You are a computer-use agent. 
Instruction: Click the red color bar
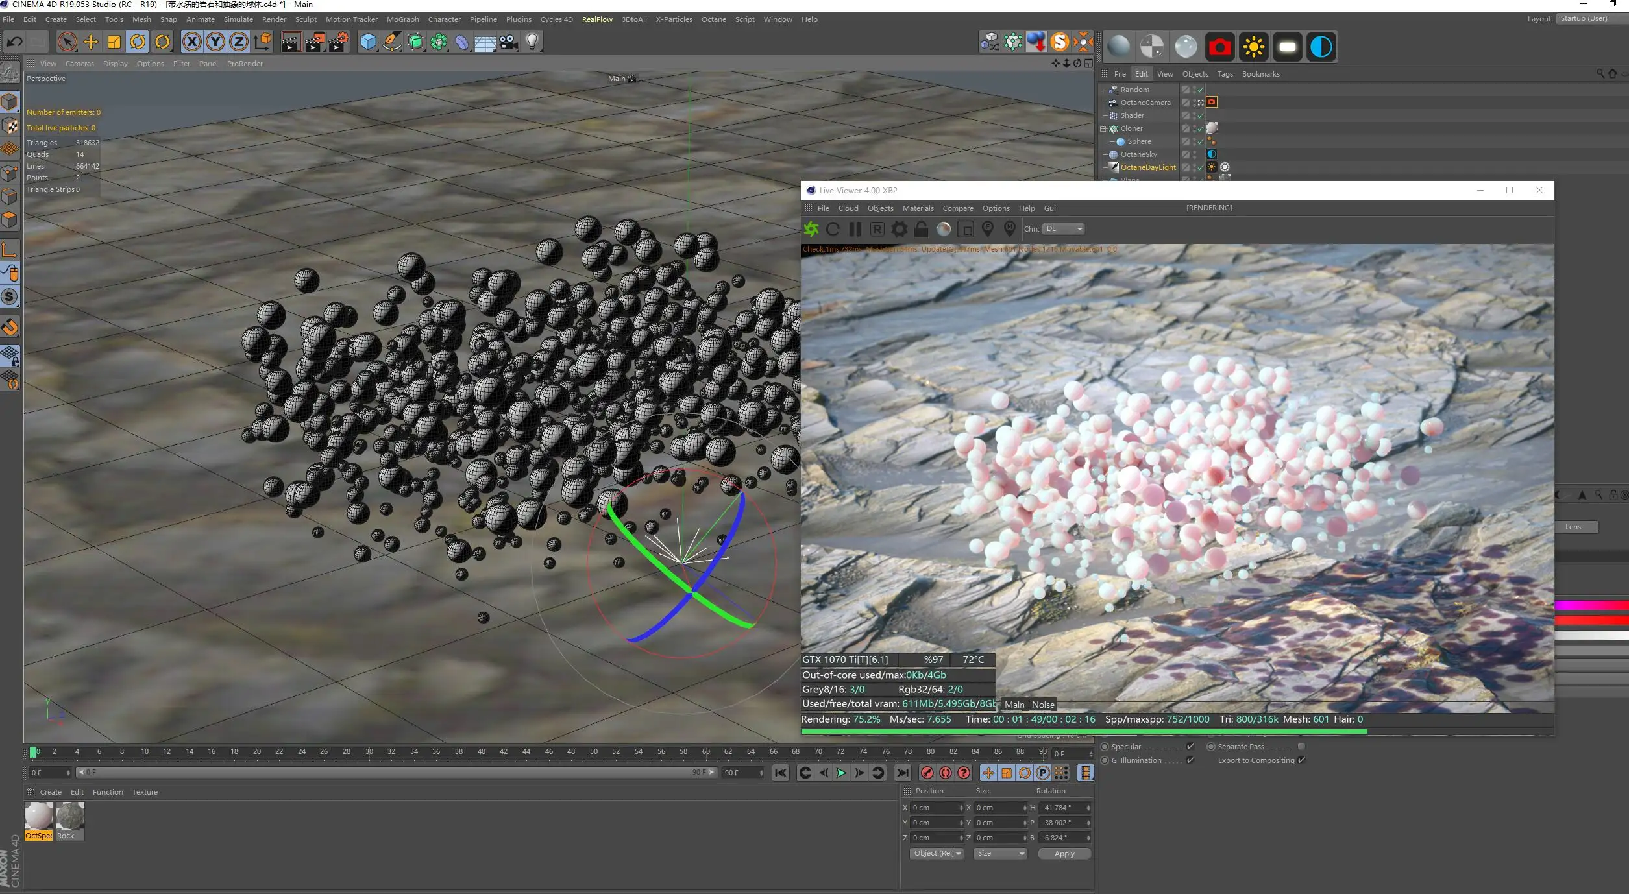[1591, 621]
